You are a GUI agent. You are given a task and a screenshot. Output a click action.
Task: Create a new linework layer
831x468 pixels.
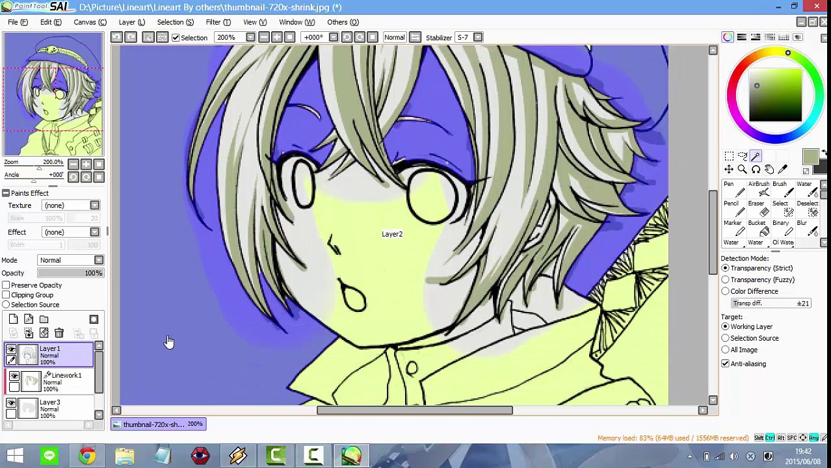point(29,319)
